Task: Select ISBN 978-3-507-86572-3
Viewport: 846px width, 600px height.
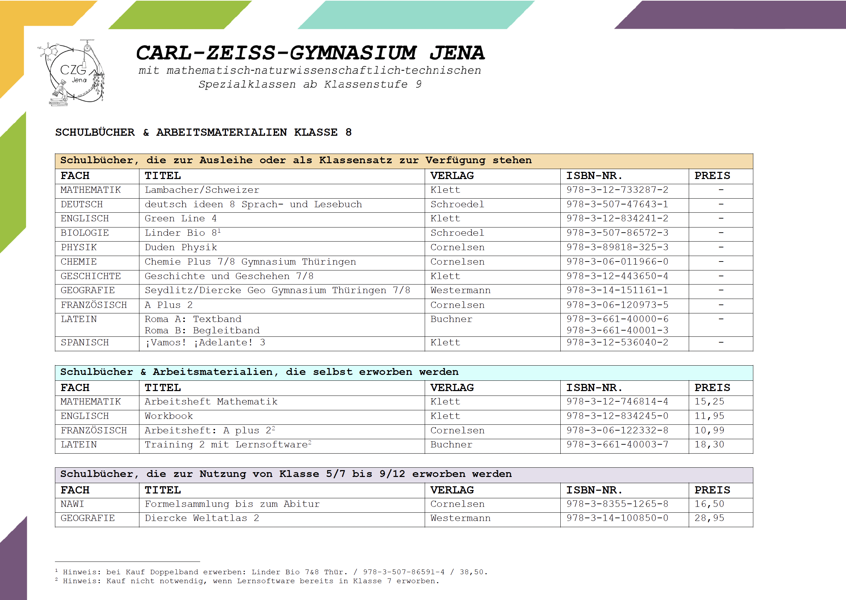Action: click(617, 233)
